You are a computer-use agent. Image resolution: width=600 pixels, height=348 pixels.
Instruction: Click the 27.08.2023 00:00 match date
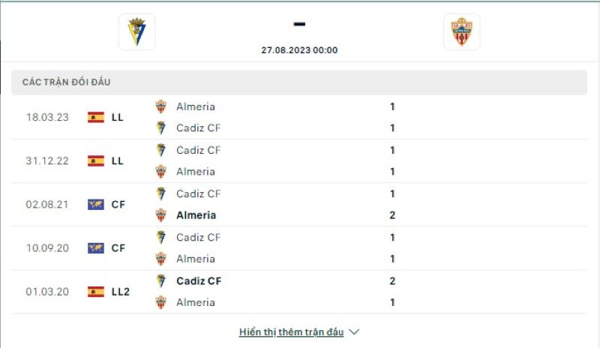299,50
